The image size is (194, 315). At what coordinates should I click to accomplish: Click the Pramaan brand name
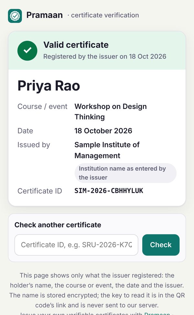[45, 15]
